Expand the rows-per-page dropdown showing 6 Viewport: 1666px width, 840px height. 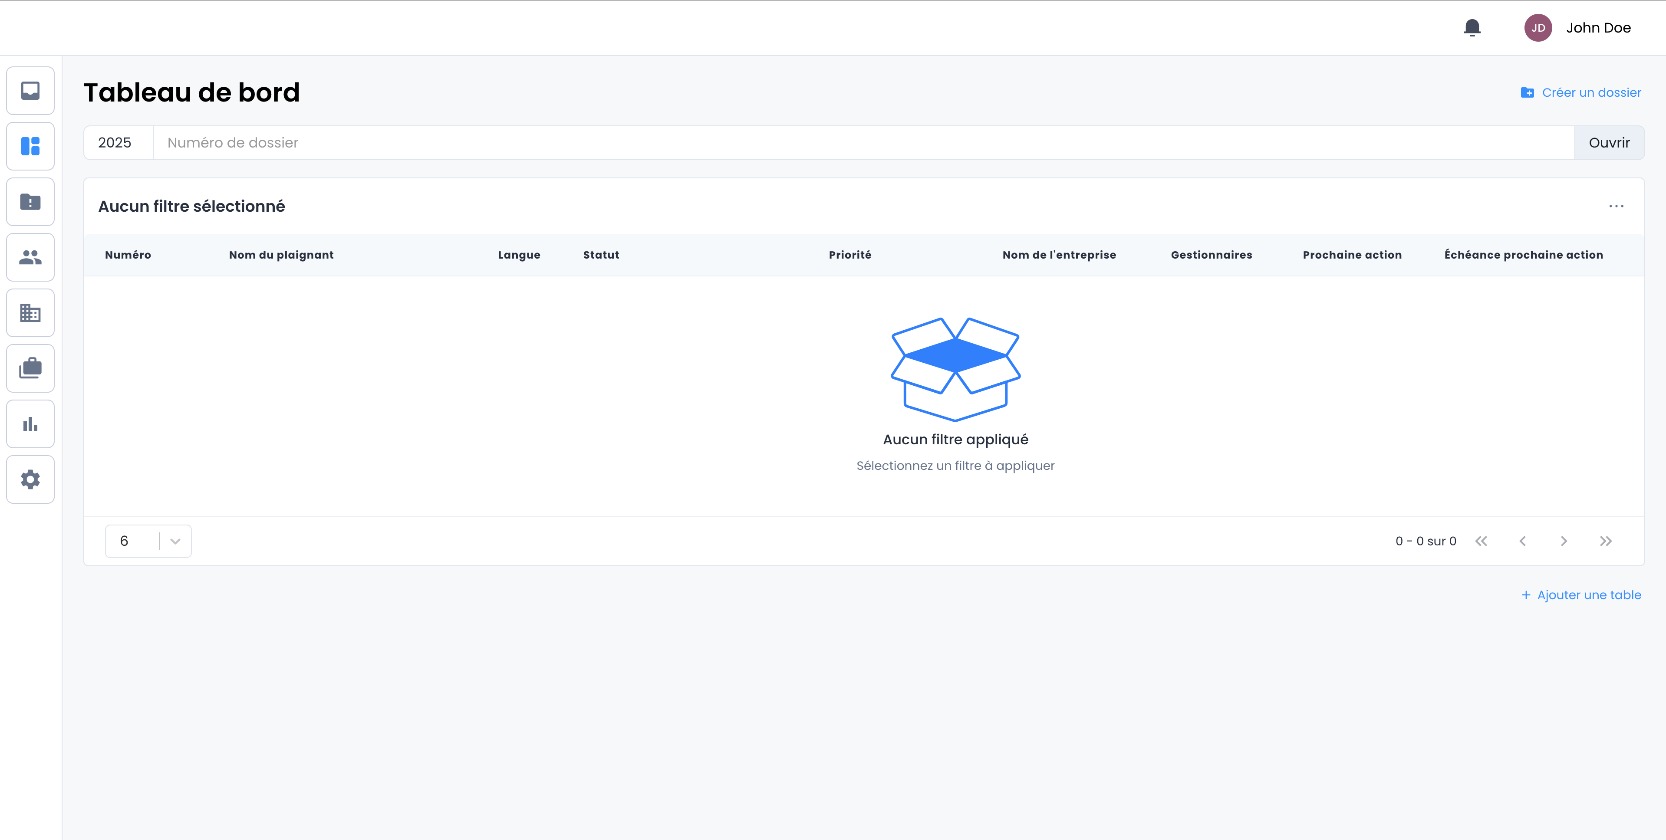[x=148, y=541]
